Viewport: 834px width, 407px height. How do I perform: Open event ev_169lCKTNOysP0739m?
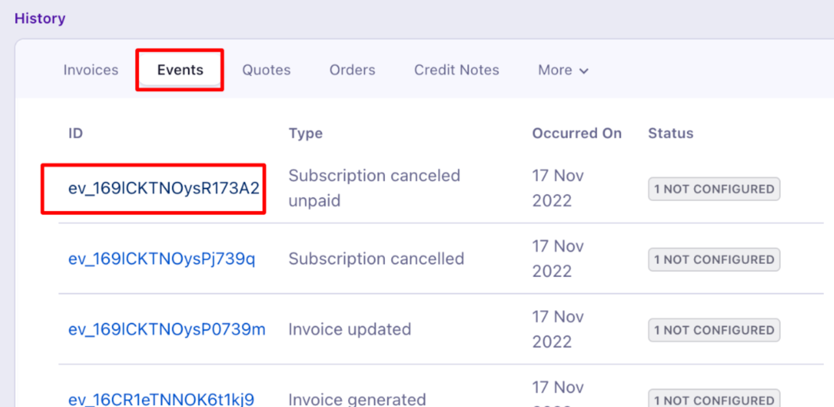(167, 329)
